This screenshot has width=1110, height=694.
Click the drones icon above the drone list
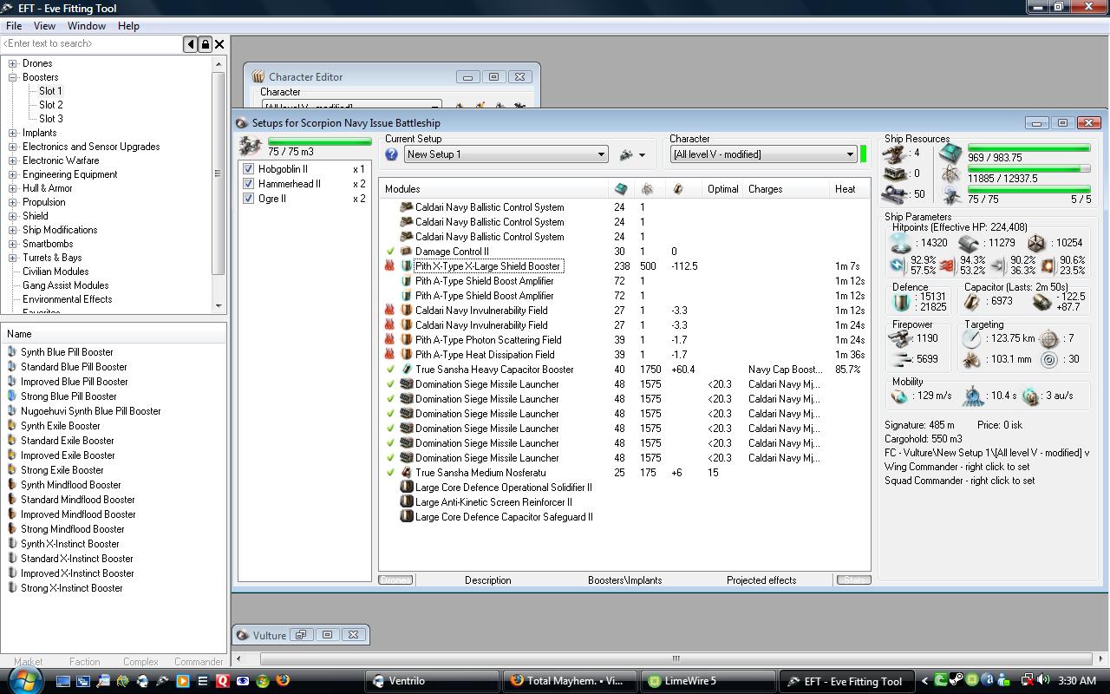251,146
